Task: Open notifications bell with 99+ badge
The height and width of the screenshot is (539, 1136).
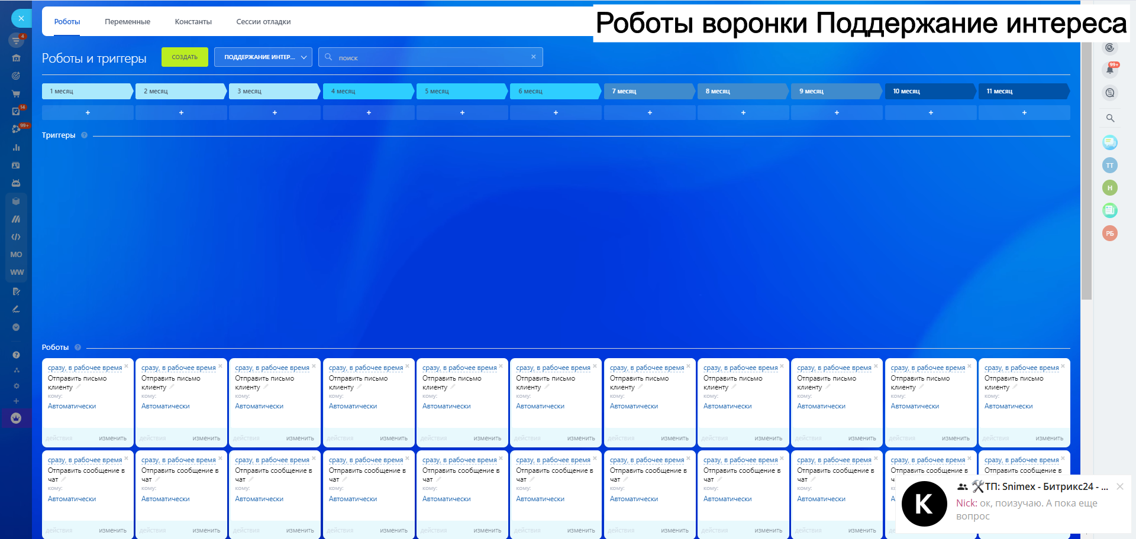Action: (1110, 70)
